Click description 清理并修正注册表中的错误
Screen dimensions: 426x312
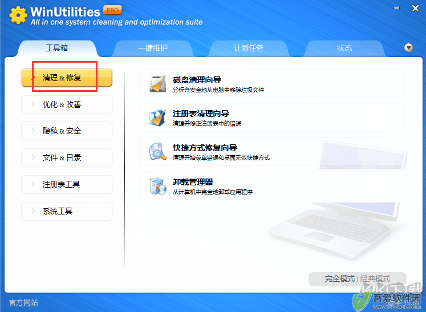pos(207,124)
